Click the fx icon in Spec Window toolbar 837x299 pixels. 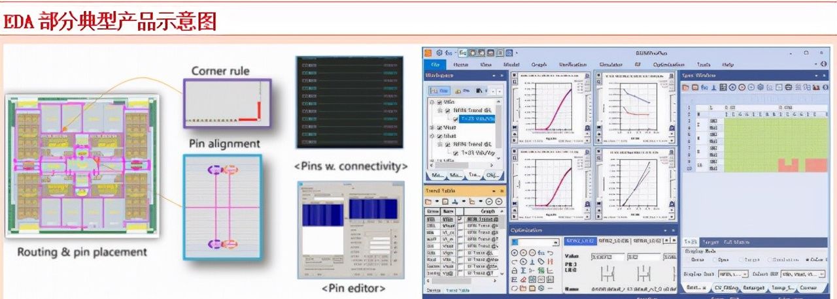704,87
